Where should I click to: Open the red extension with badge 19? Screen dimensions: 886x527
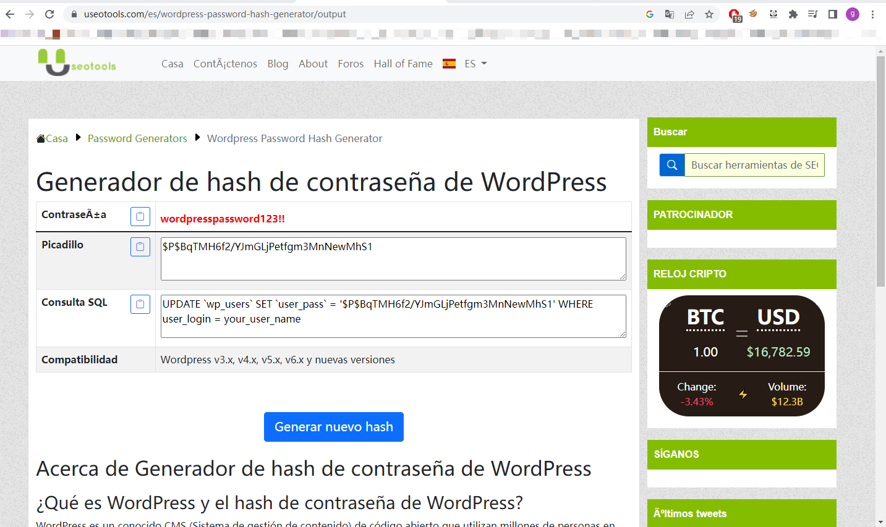pyautogui.click(x=734, y=15)
